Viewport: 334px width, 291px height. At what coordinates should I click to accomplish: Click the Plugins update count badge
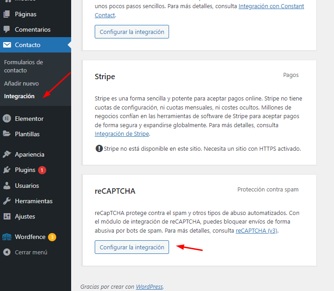[42, 170]
